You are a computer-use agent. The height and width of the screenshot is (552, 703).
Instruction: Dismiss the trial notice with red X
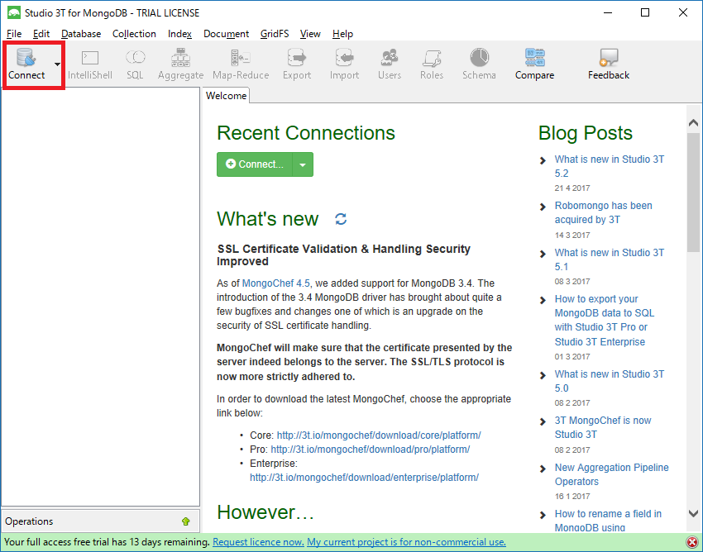tap(691, 543)
